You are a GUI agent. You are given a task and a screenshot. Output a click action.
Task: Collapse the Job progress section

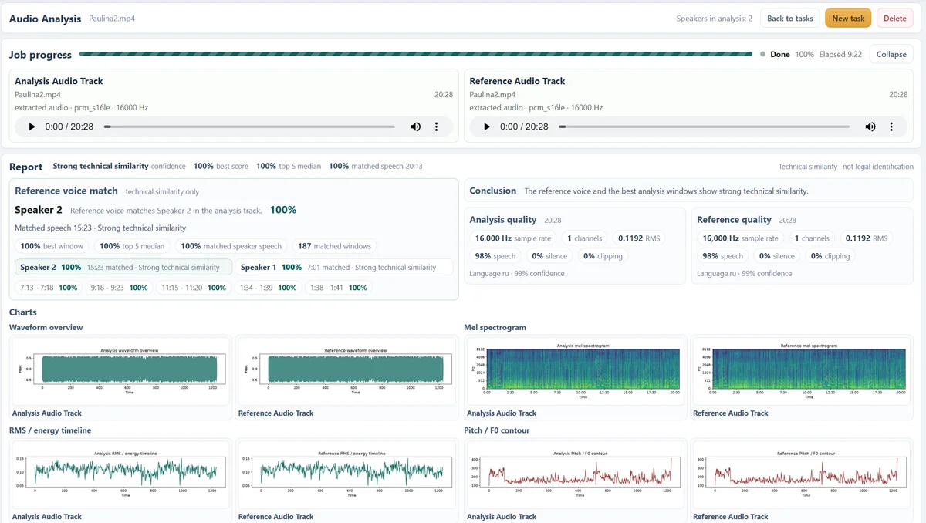pyautogui.click(x=891, y=54)
